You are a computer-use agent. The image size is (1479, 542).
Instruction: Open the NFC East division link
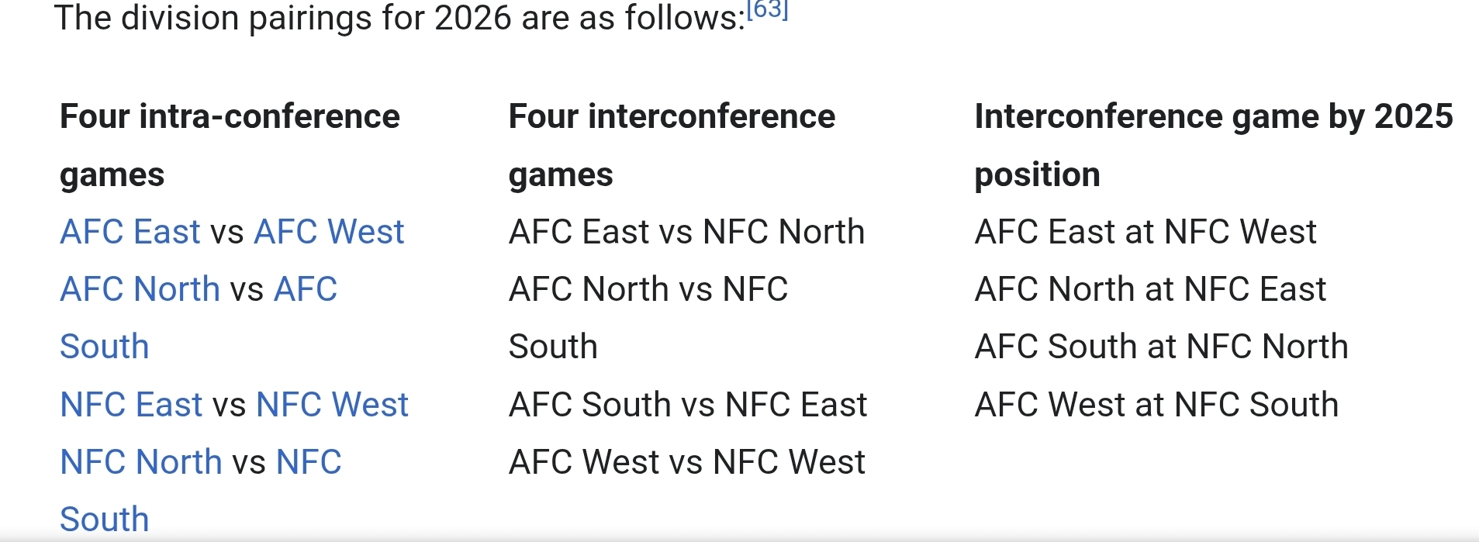[x=131, y=405]
